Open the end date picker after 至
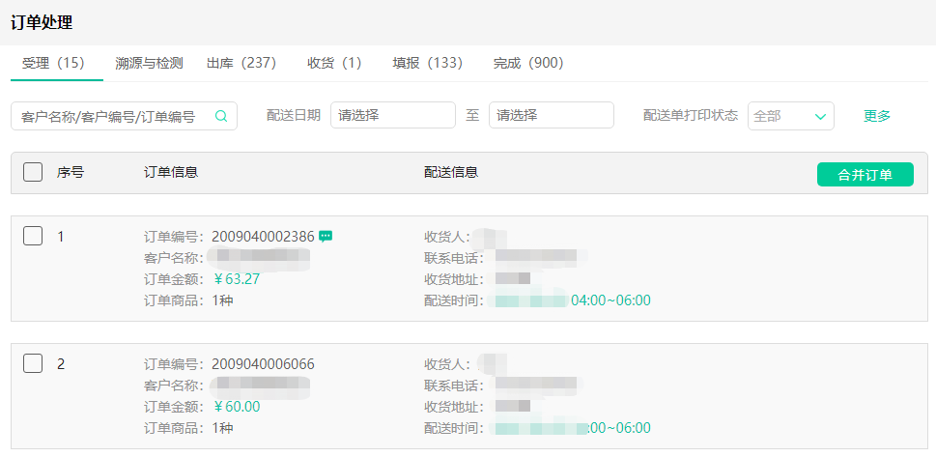 point(551,115)
